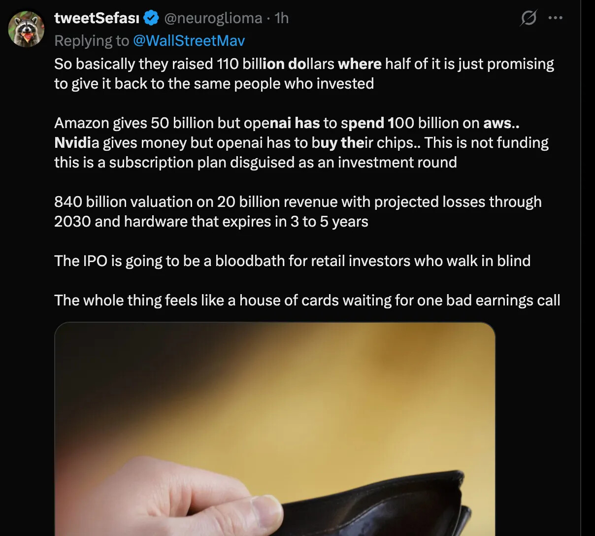This screenshot has width=595, height=536.
Task: Click the tweetSefası display name
Action: pos(97,18)
